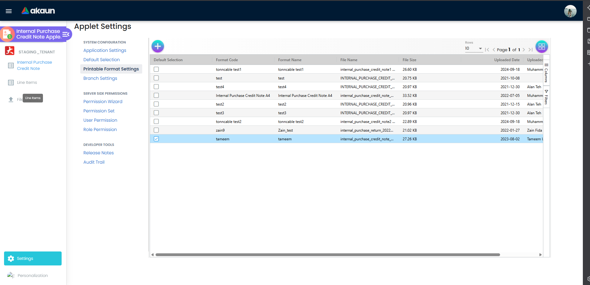
Task: Collapse the applet sidebar toggle icon
Action: pyautogui.click(x=66, y=34)
